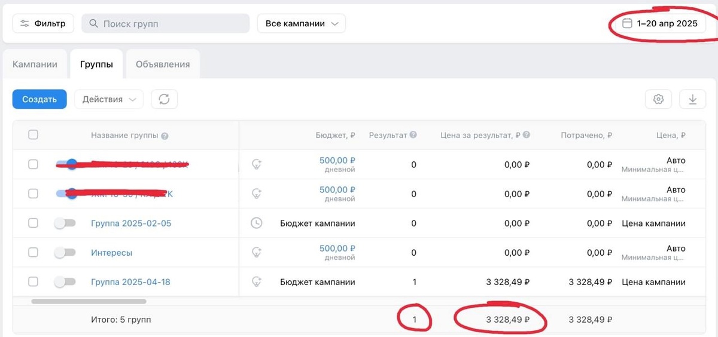The height and width of the screenshot is (337, 718).
Task: Enable the Группа 2025-02-05 switch
Action: point(65,223)
